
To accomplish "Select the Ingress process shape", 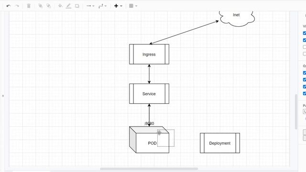I will coord(149,54).
